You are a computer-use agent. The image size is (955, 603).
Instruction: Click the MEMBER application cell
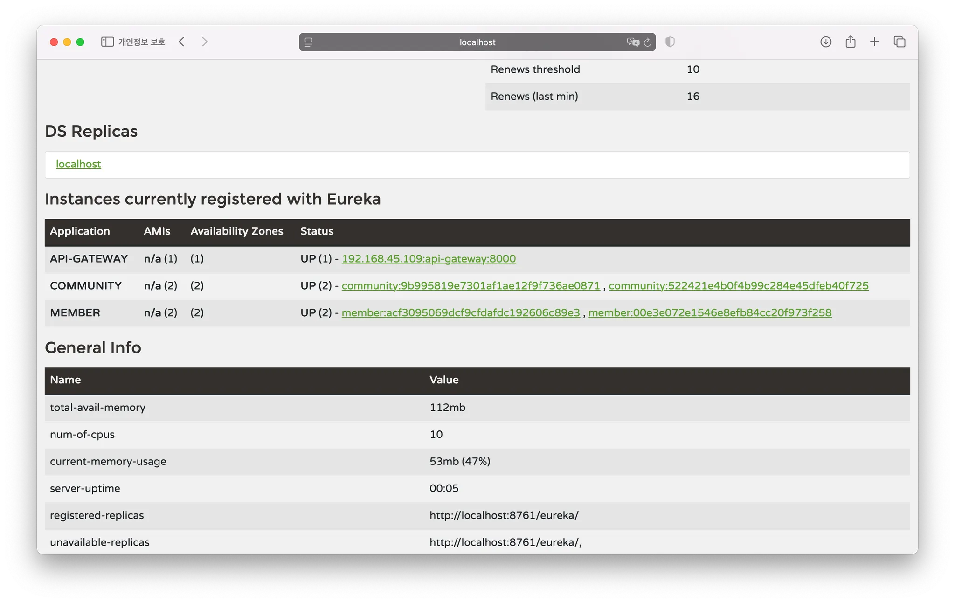point(75,313)
